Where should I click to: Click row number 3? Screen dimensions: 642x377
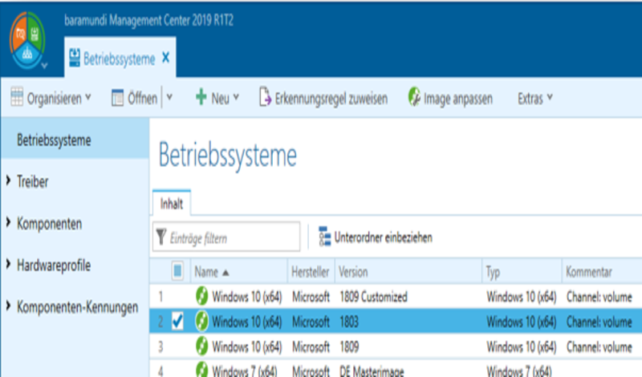(160, 347)
